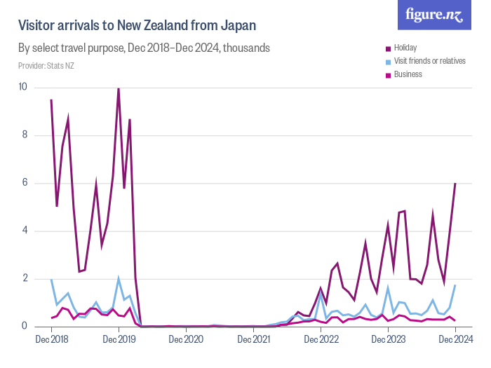Click the y-axis value 10 label

coord(23,88)
